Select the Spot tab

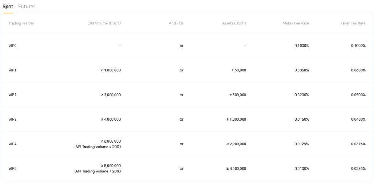pos(8,7)
